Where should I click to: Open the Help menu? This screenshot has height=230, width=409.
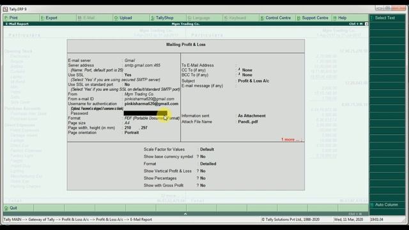339,18
